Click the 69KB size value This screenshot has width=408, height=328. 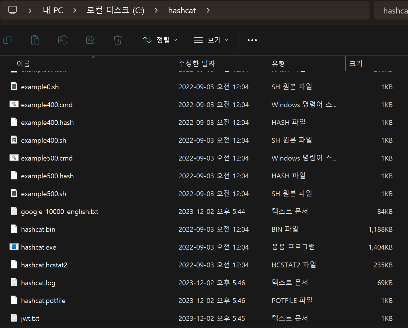[x=385, y=283]
